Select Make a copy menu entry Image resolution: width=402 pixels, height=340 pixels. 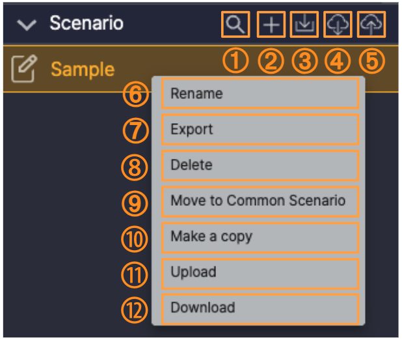260,236
